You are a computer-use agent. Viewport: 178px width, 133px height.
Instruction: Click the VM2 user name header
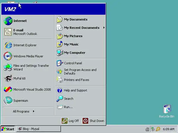coord(10,9)
